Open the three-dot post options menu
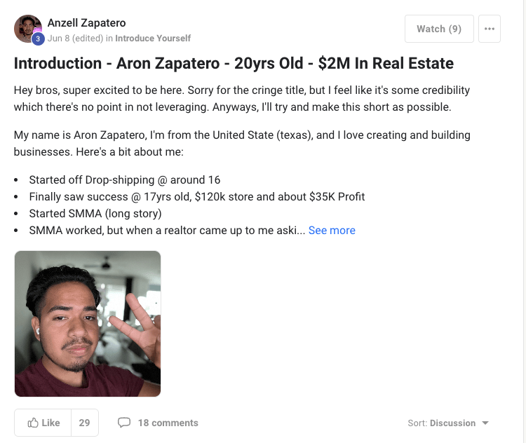The image size is (526, 443). pyautogui.click(x=489, y=29)
